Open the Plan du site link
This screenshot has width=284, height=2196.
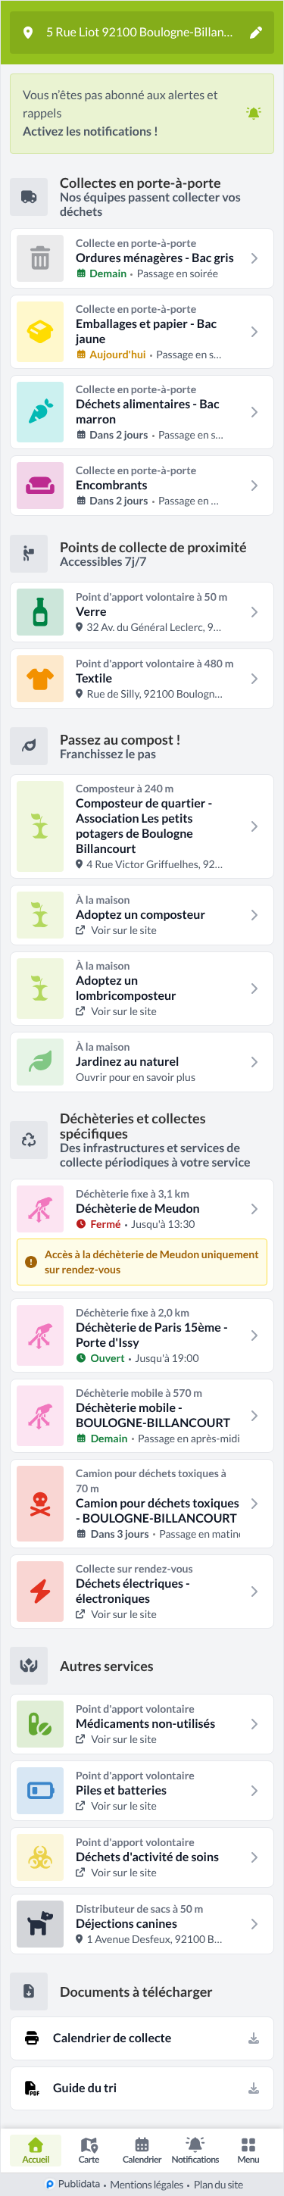tap(218, 2184)
